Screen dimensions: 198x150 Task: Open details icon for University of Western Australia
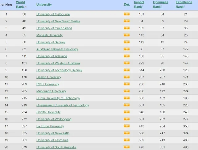[127, 63]
